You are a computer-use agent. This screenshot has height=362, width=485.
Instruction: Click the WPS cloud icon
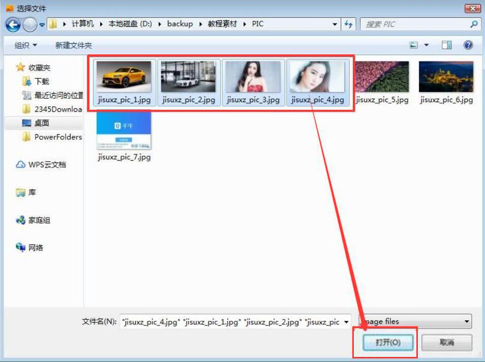pyautogui.click(x=20, y=165)
